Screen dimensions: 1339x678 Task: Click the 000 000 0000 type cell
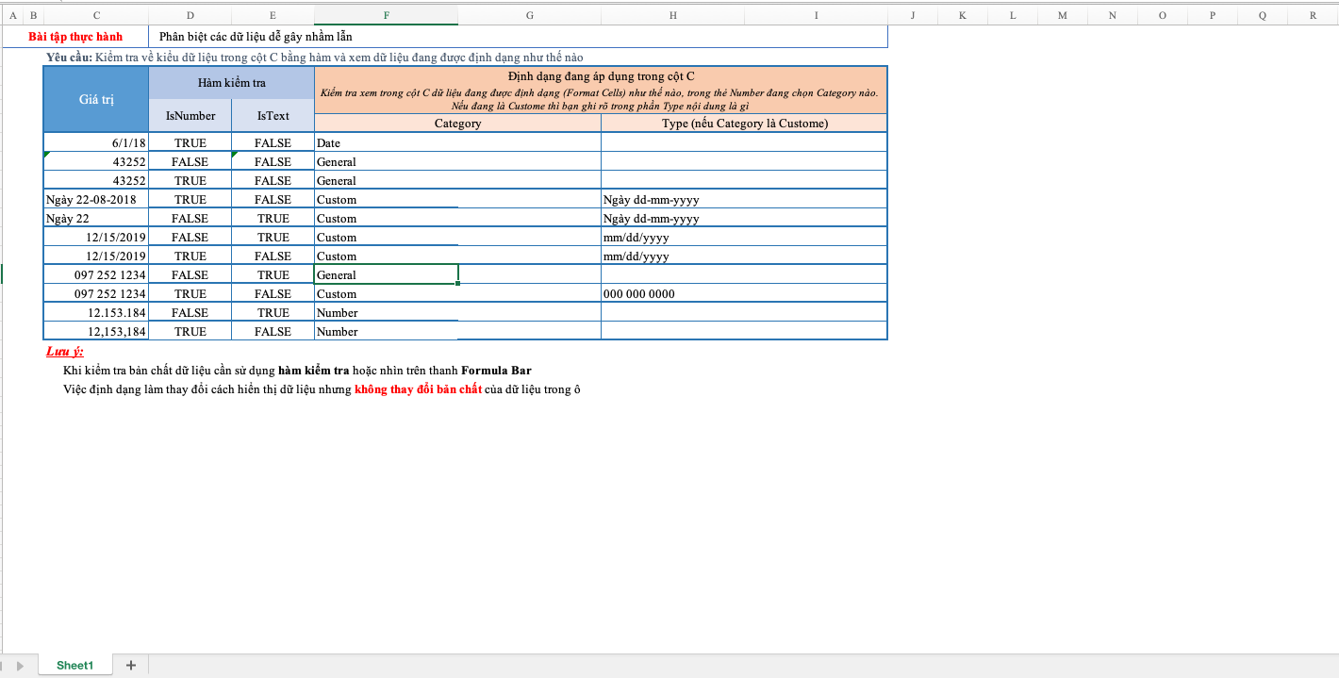pos(743,293)
